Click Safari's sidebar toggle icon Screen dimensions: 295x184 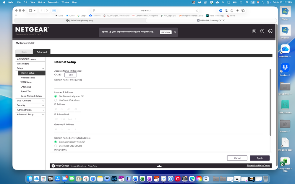pos(30,11)
